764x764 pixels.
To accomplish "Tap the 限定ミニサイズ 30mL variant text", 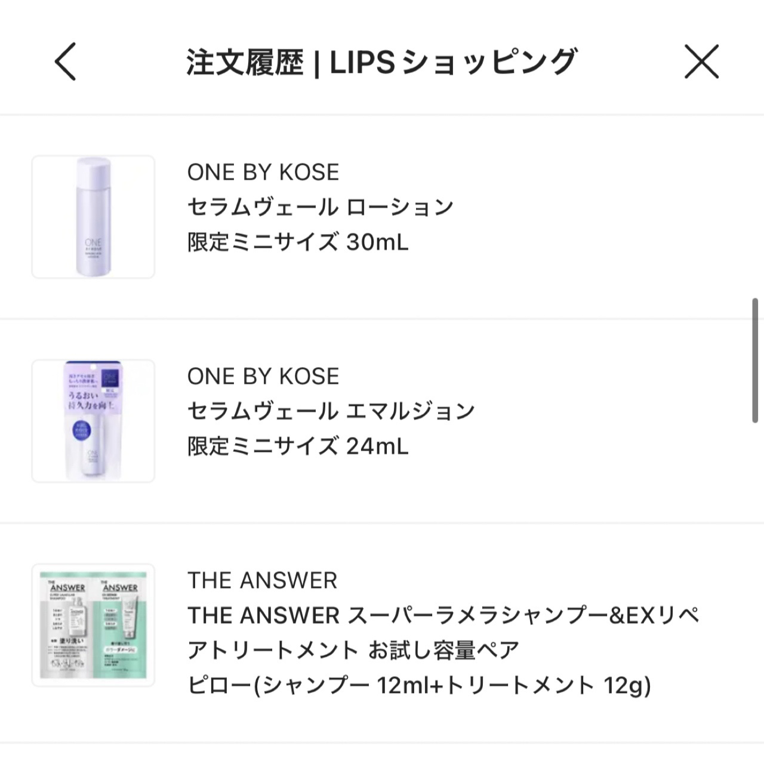I will tap(298, 242).
